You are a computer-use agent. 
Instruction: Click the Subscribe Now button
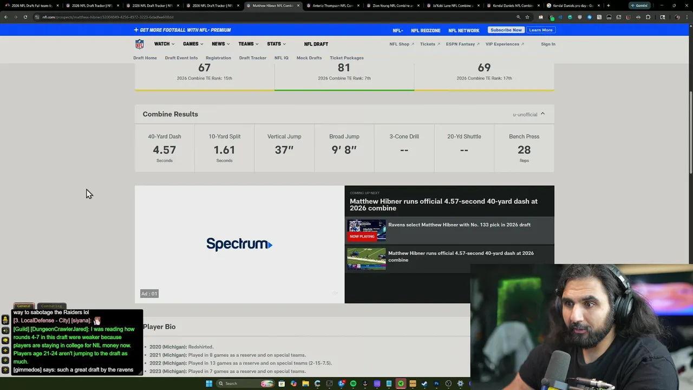(506, 30)
